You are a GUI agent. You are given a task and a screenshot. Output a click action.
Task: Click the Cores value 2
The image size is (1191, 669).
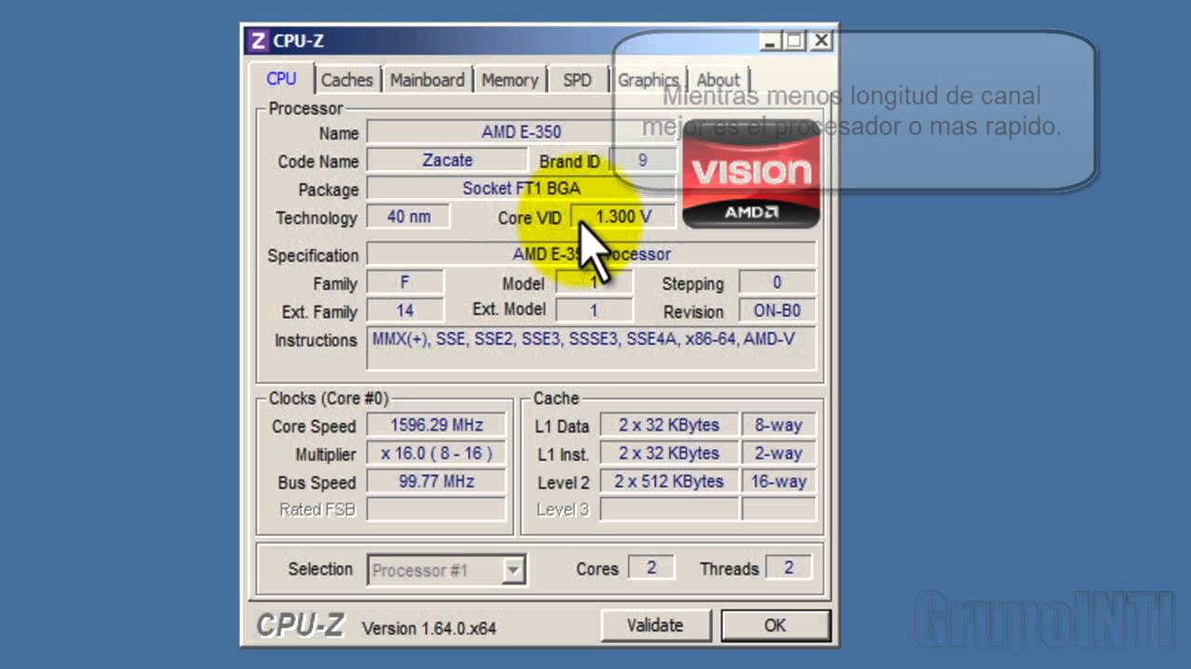tap(651, 568)
